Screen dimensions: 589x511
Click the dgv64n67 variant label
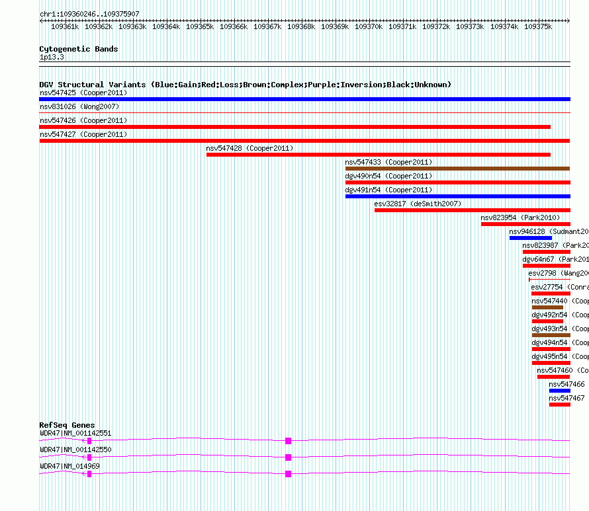(555, 259)
